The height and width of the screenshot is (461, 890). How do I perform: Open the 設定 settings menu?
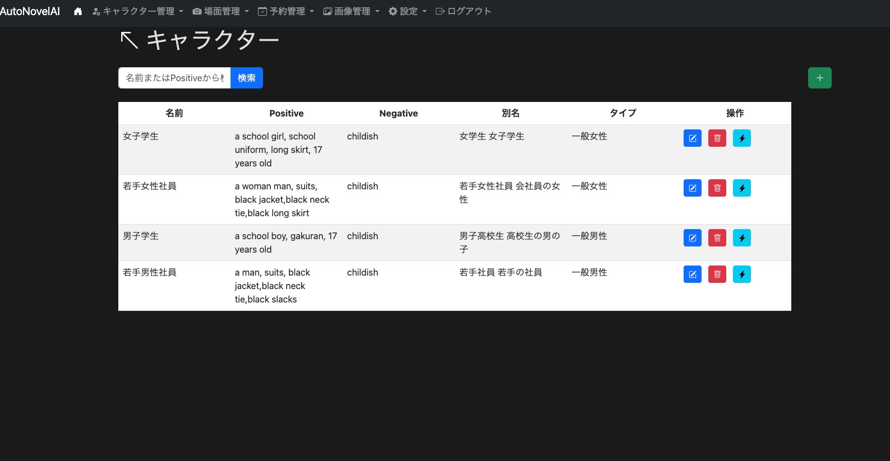[408, 11]
